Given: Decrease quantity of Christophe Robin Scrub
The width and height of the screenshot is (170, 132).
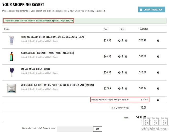Looking at the screenshot, I should point(119,89).
